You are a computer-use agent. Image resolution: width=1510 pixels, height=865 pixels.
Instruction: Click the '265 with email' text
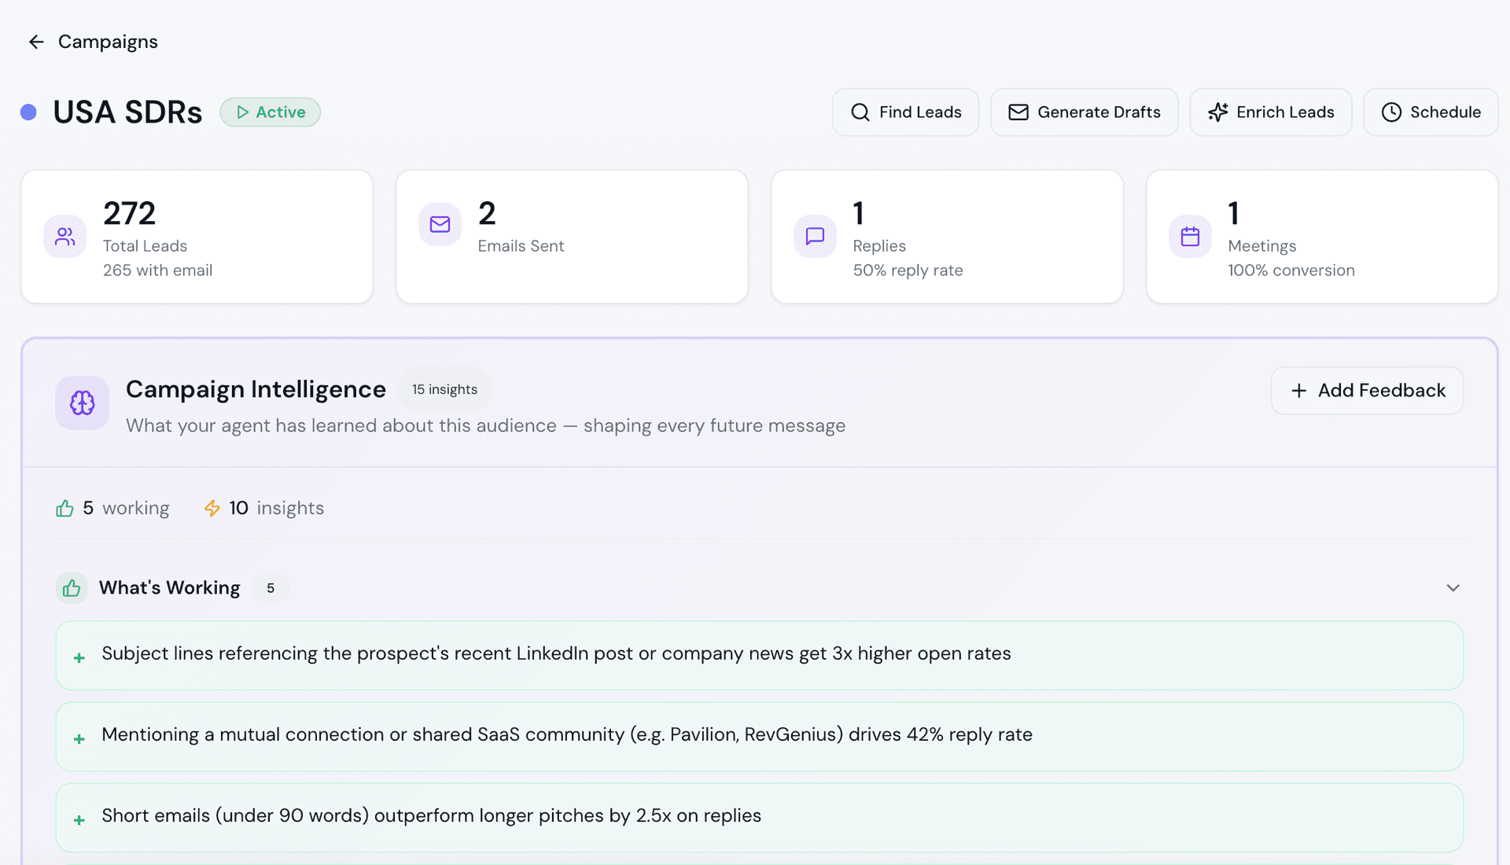[157, 271]
